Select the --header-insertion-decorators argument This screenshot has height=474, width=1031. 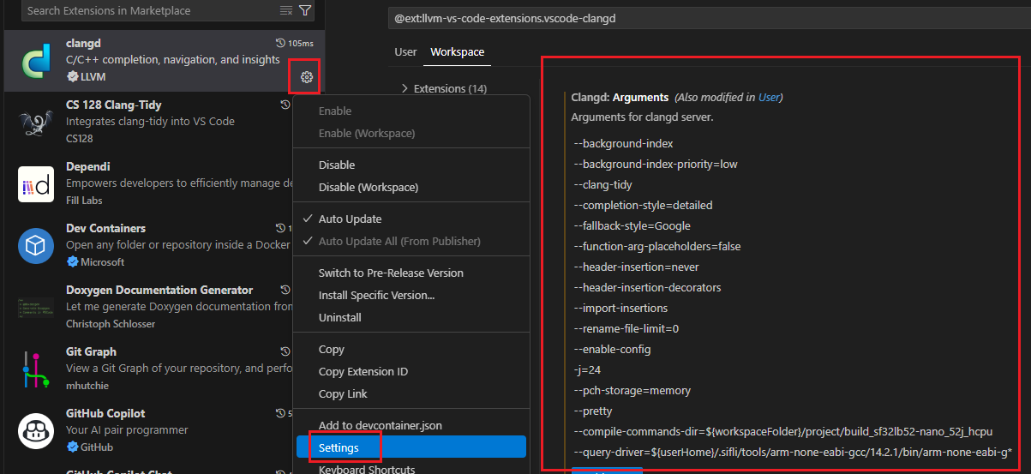click(647, 287)
